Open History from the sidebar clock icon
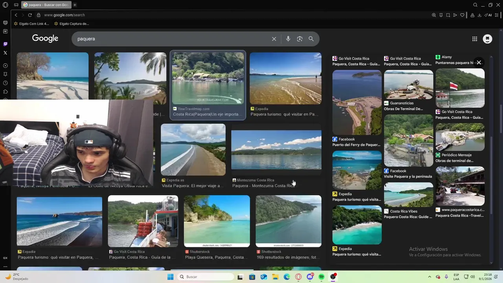 tap(5, 83)
